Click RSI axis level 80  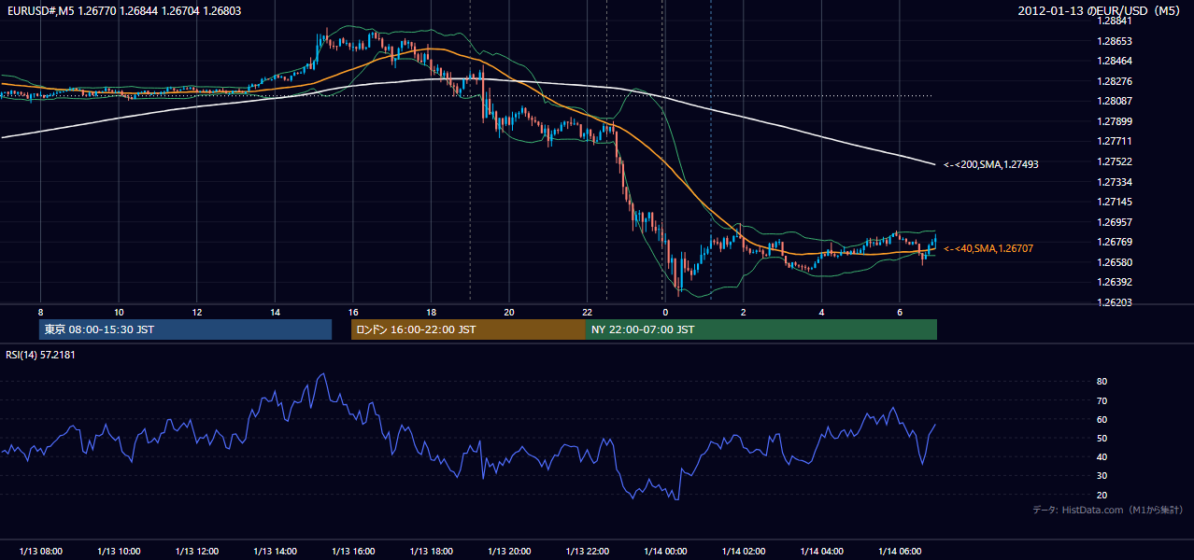point(1102,382)
